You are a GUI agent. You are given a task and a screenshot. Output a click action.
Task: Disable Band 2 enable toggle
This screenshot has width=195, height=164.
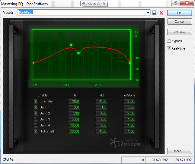point(36,113)
